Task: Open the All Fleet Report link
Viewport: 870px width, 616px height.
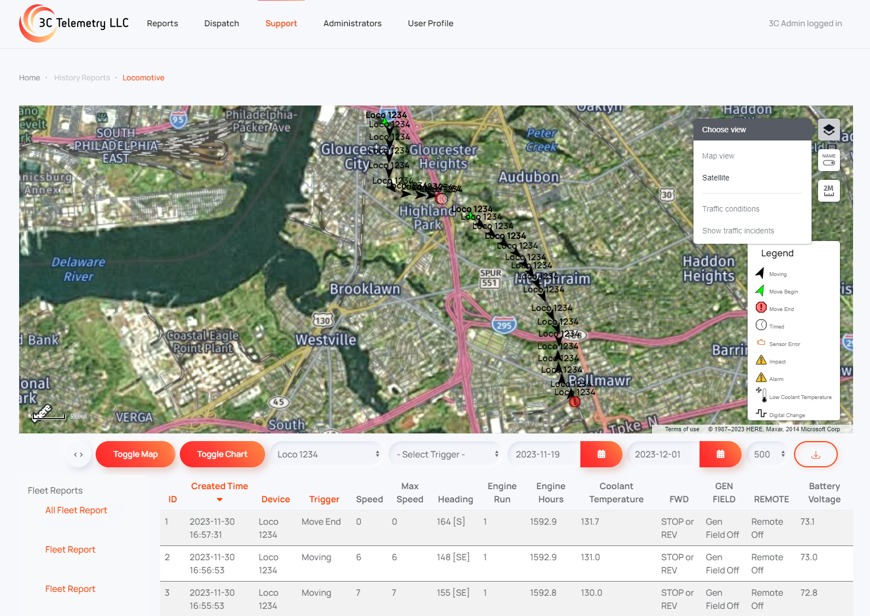Action: pos(76,510)
